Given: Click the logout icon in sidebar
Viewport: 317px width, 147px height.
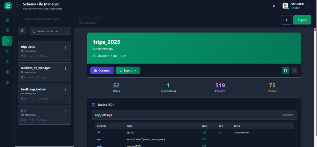Looking at the screenshot, I should tap(7, 82).
